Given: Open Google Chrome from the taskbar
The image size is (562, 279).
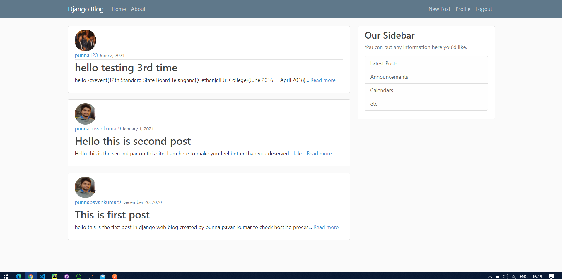Looking at the screenshot, I should (31, 276).
